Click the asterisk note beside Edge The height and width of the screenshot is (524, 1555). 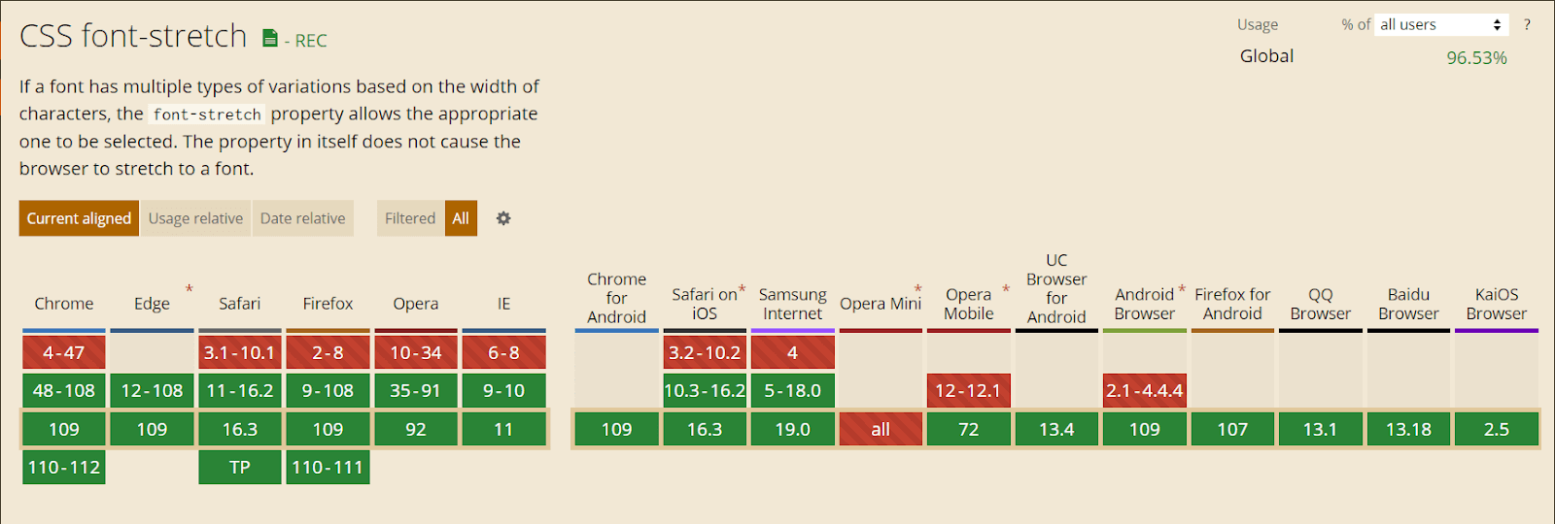click(190, 289)
